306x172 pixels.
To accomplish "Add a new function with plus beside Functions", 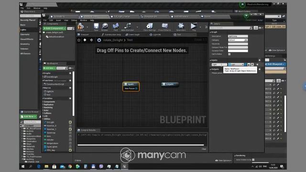I will click(x=70, y=81).
